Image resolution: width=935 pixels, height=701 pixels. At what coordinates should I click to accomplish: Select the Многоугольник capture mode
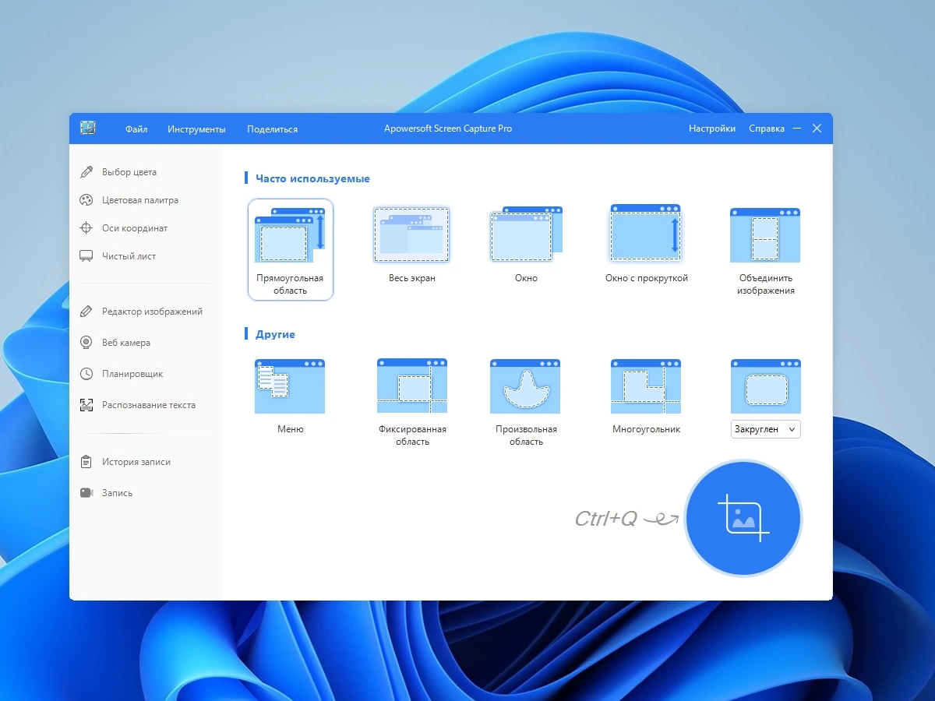646,386
